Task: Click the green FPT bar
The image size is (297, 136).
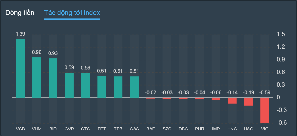Action: tap(102, 87)
